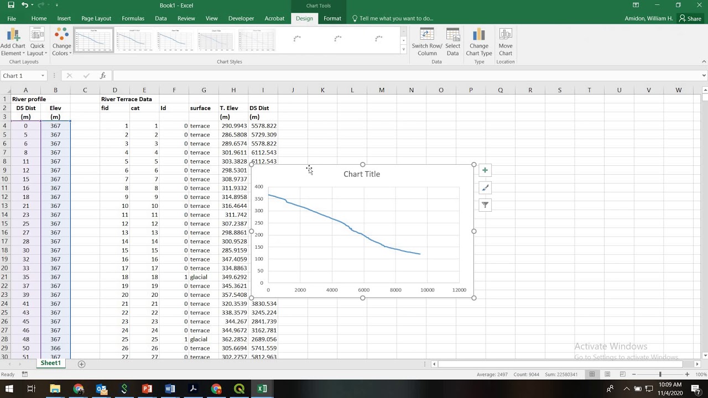Open the Formulas tab
Viewport: 708px width, 398px height.
(133, 18)
